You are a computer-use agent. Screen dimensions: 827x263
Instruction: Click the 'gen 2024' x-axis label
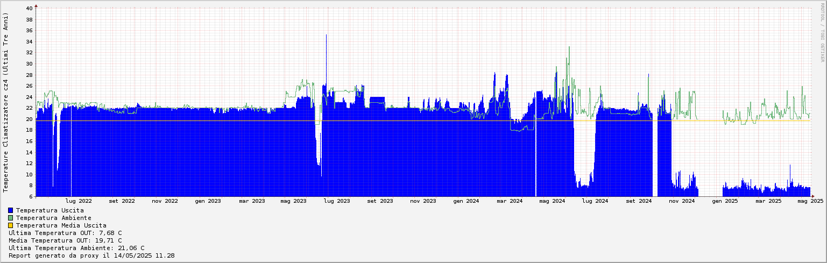point(466,201)
